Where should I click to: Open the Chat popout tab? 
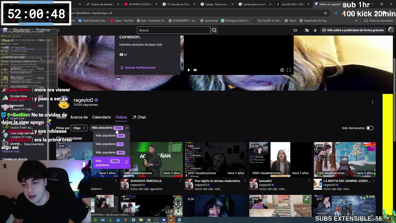click(139, 117)
